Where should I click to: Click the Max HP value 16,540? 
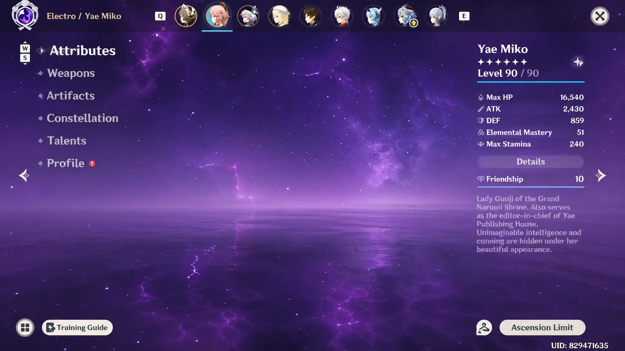[572, 97]
